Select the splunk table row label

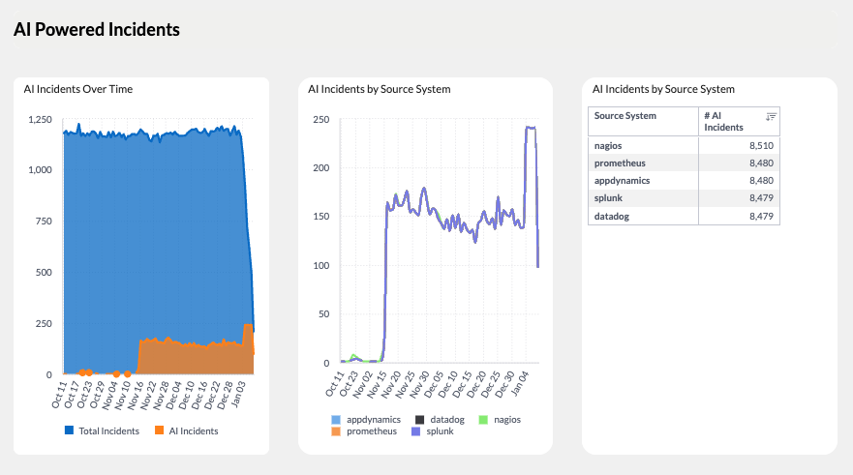(x=608, y=197)
